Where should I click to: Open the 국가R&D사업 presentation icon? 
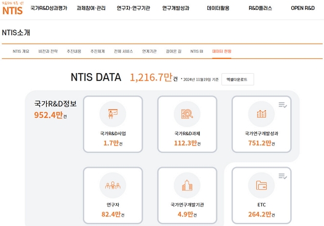click(113, 114)
